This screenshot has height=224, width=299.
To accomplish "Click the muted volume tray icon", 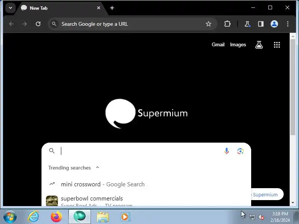I will [x=261, y=217].
